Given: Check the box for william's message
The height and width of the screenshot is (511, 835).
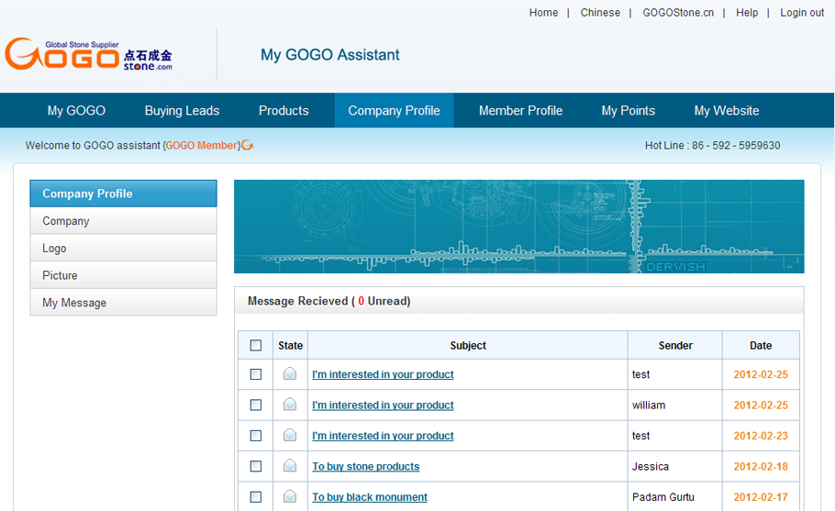Looking at the screenshot, I should (x=256, y=405).
